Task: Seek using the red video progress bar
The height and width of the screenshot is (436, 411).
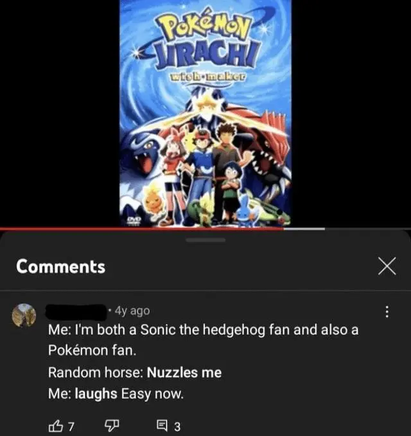Action: [x=142, y=229]
